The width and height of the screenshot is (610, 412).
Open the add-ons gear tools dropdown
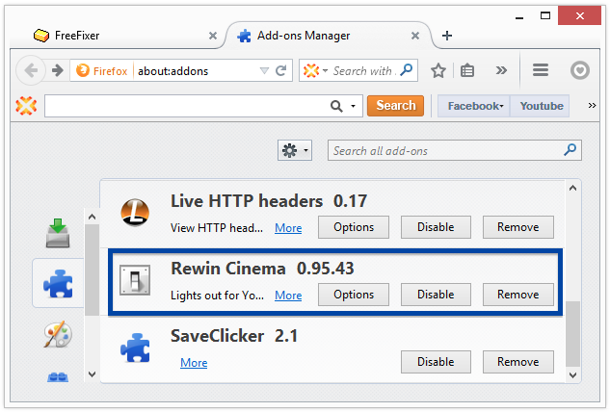[295, 150]
